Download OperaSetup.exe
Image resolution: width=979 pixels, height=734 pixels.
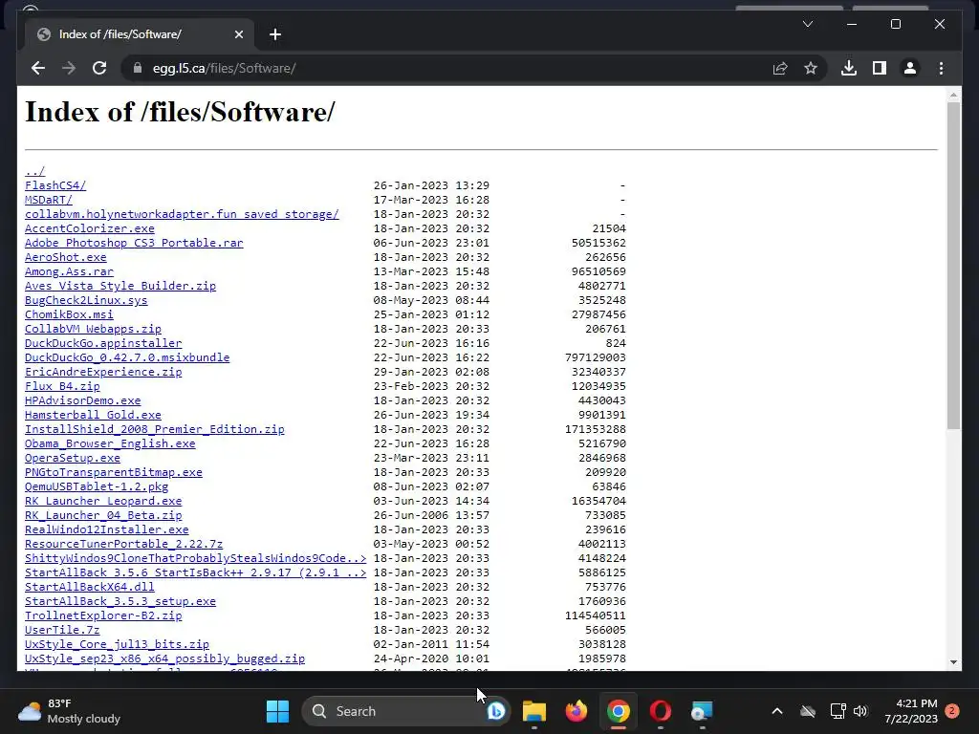pyautogui.click(x=73, y=458)
